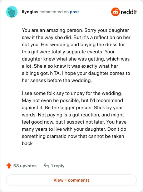143x192 pixels.
Task: Click the curved reply arrow icon
Action: click(46, 165)
